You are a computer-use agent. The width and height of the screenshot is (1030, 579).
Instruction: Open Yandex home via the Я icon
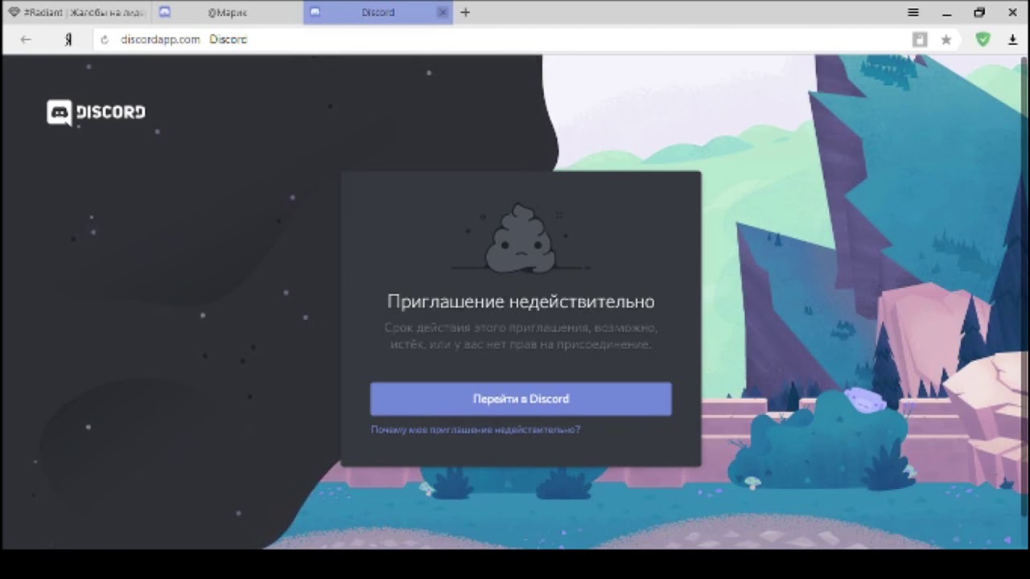click(68, 39)
